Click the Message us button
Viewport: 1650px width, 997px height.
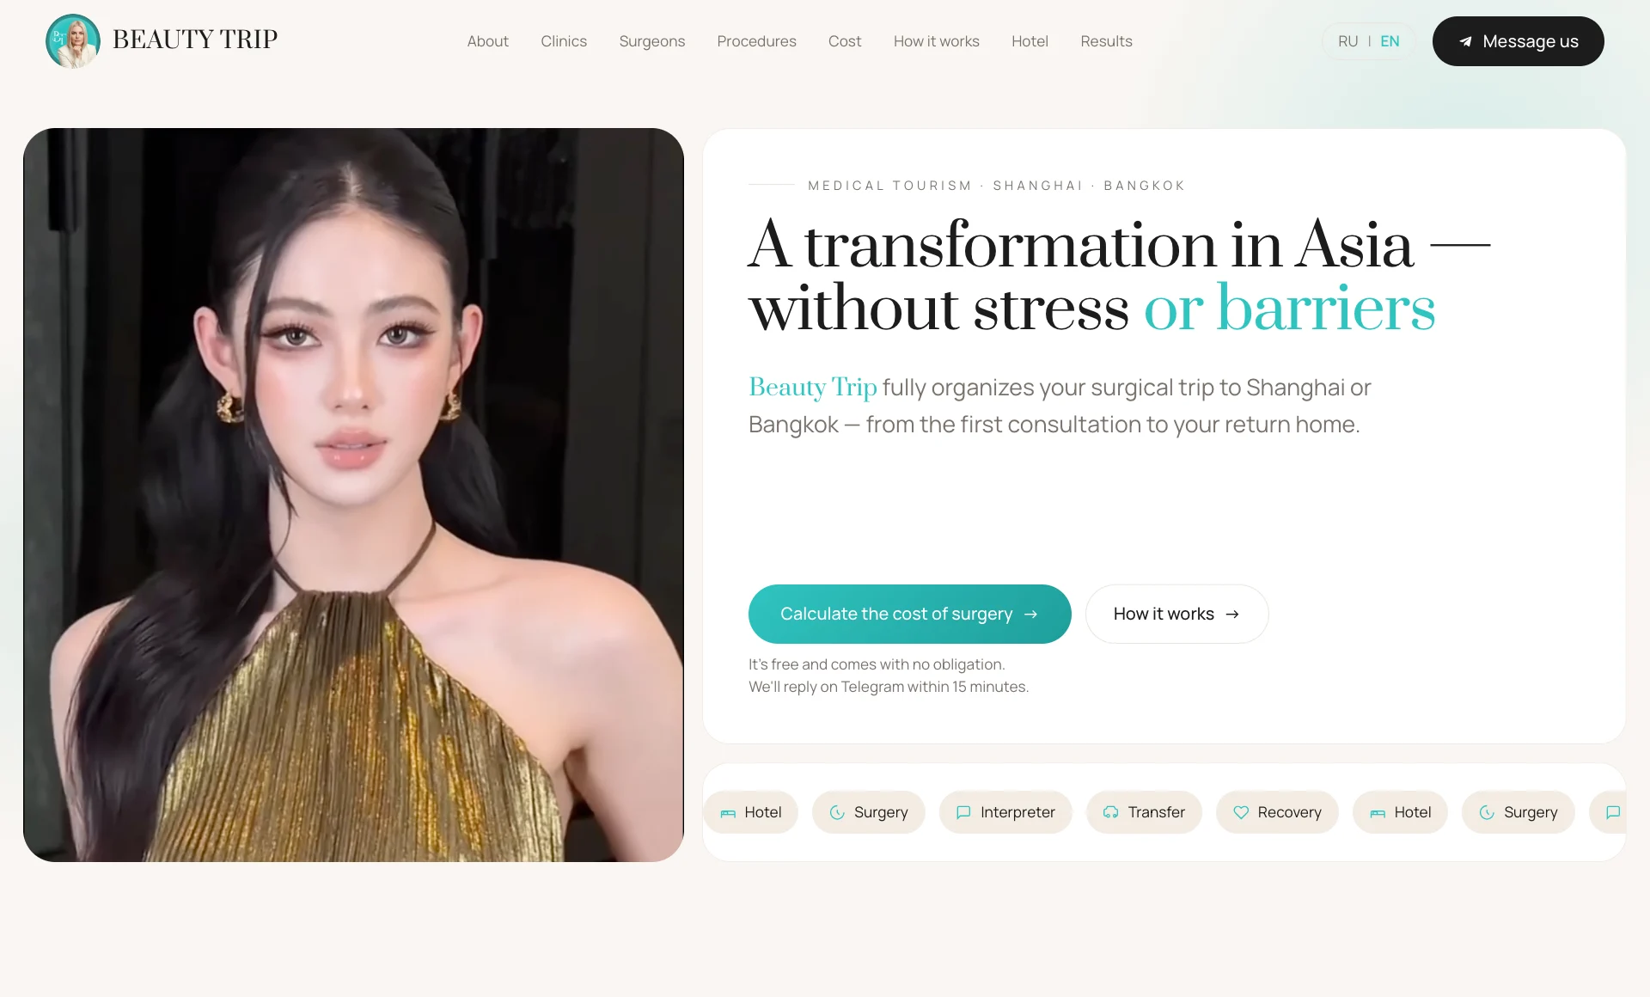(1518, 41)
